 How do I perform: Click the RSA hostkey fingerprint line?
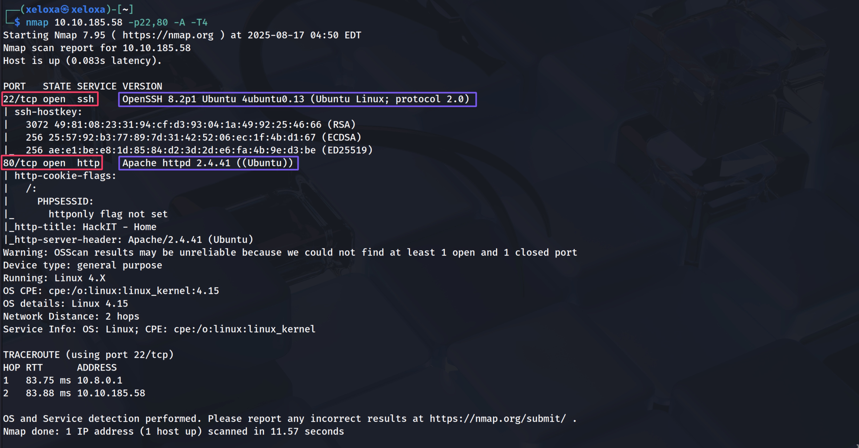pos(191,125)
